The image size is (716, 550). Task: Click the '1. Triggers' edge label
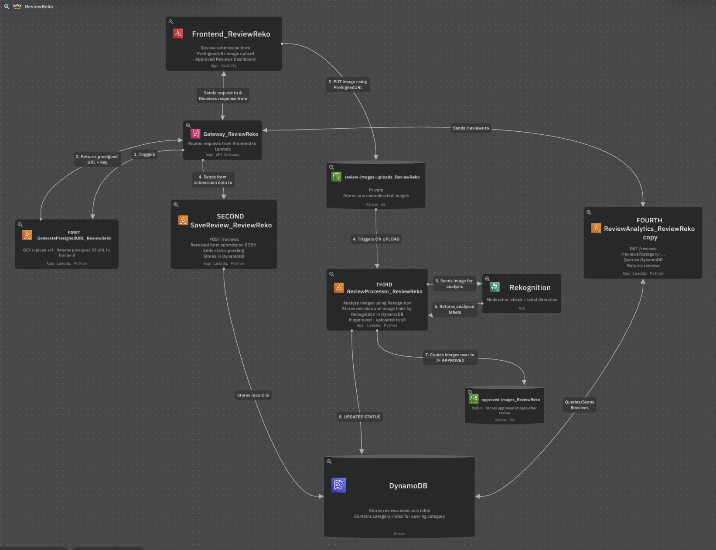tap(144, 154)
